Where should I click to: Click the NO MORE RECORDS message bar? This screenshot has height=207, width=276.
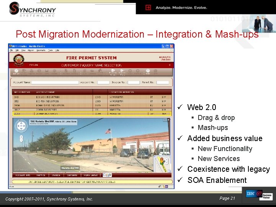pos(92,182)
